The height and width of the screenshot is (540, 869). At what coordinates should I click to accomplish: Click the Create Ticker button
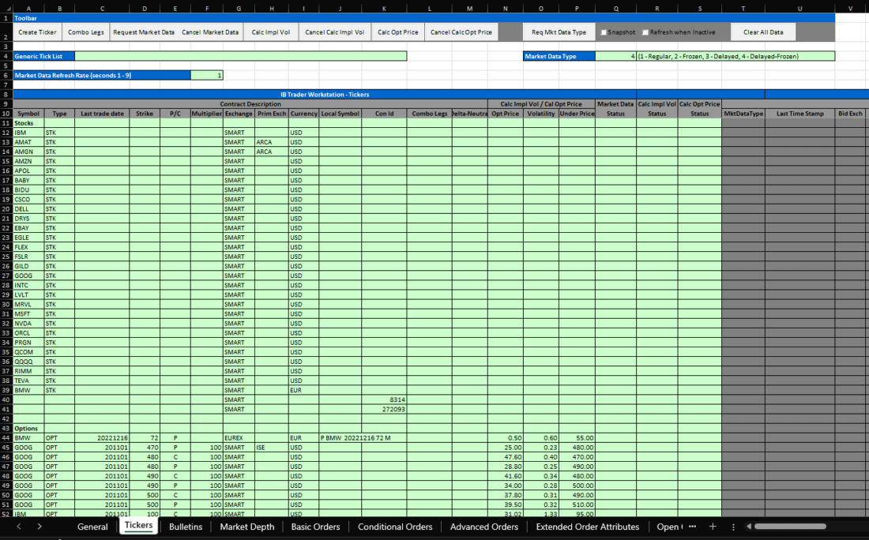(x=36, y=32)
